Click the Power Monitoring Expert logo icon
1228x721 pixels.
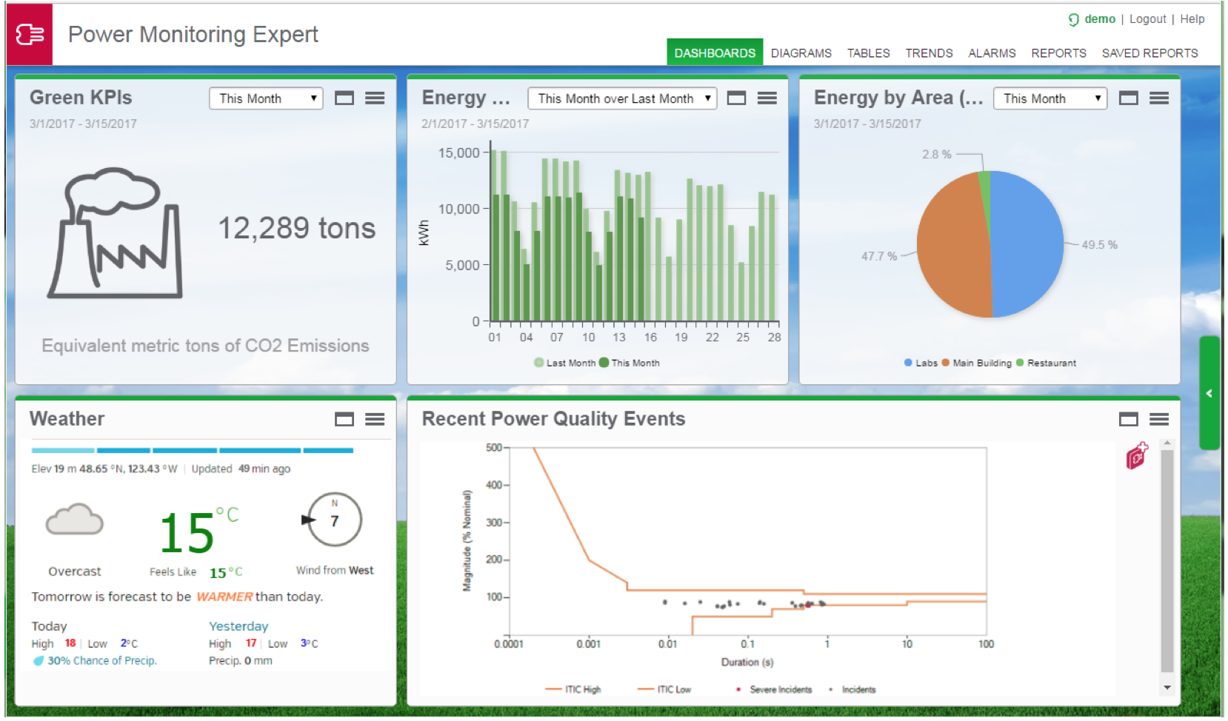[x=30, y=34]
